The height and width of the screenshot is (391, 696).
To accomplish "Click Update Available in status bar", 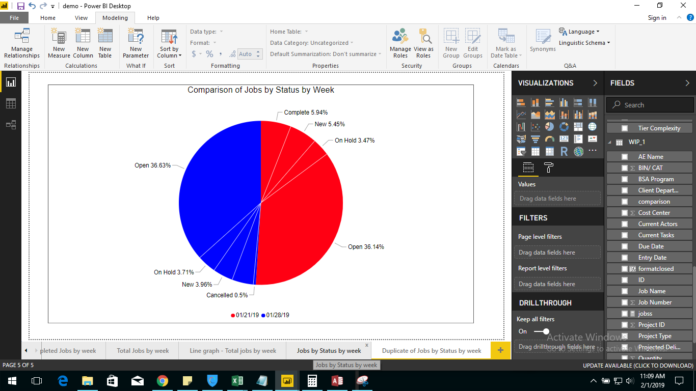I will tap(638, 366).
